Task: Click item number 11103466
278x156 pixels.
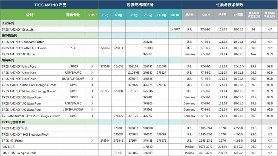Action: [x=133, y=73]
